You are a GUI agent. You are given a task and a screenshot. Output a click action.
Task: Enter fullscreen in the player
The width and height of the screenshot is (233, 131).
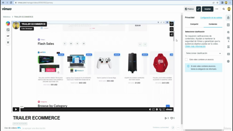pyautogui.click(x=163, y=110)
